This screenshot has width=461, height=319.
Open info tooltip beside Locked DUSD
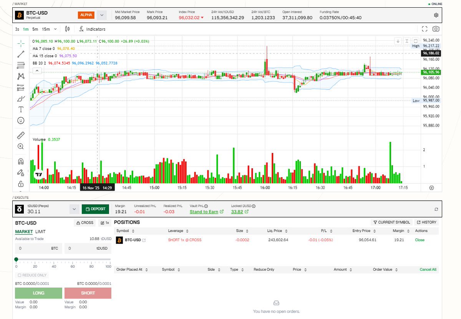coord(254,206)
